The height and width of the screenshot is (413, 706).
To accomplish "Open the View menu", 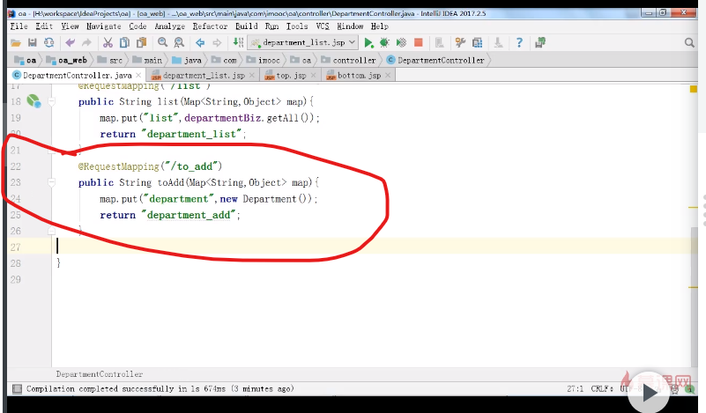I will (x=70, y=26).
